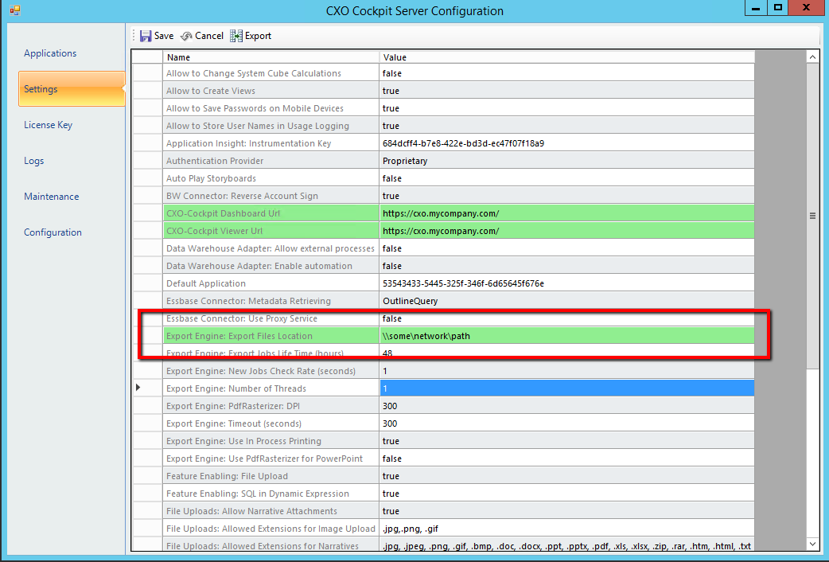The height and width of the screenshot is (562, 829).
Task: Open the Applications section
Action: pos(50,53)
